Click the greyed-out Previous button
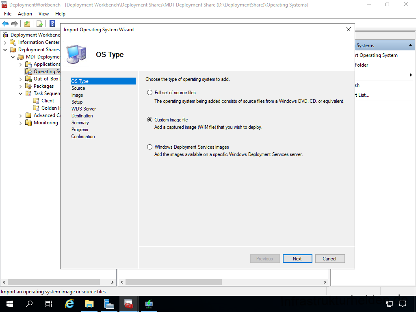416x312 pixels. 265,259
